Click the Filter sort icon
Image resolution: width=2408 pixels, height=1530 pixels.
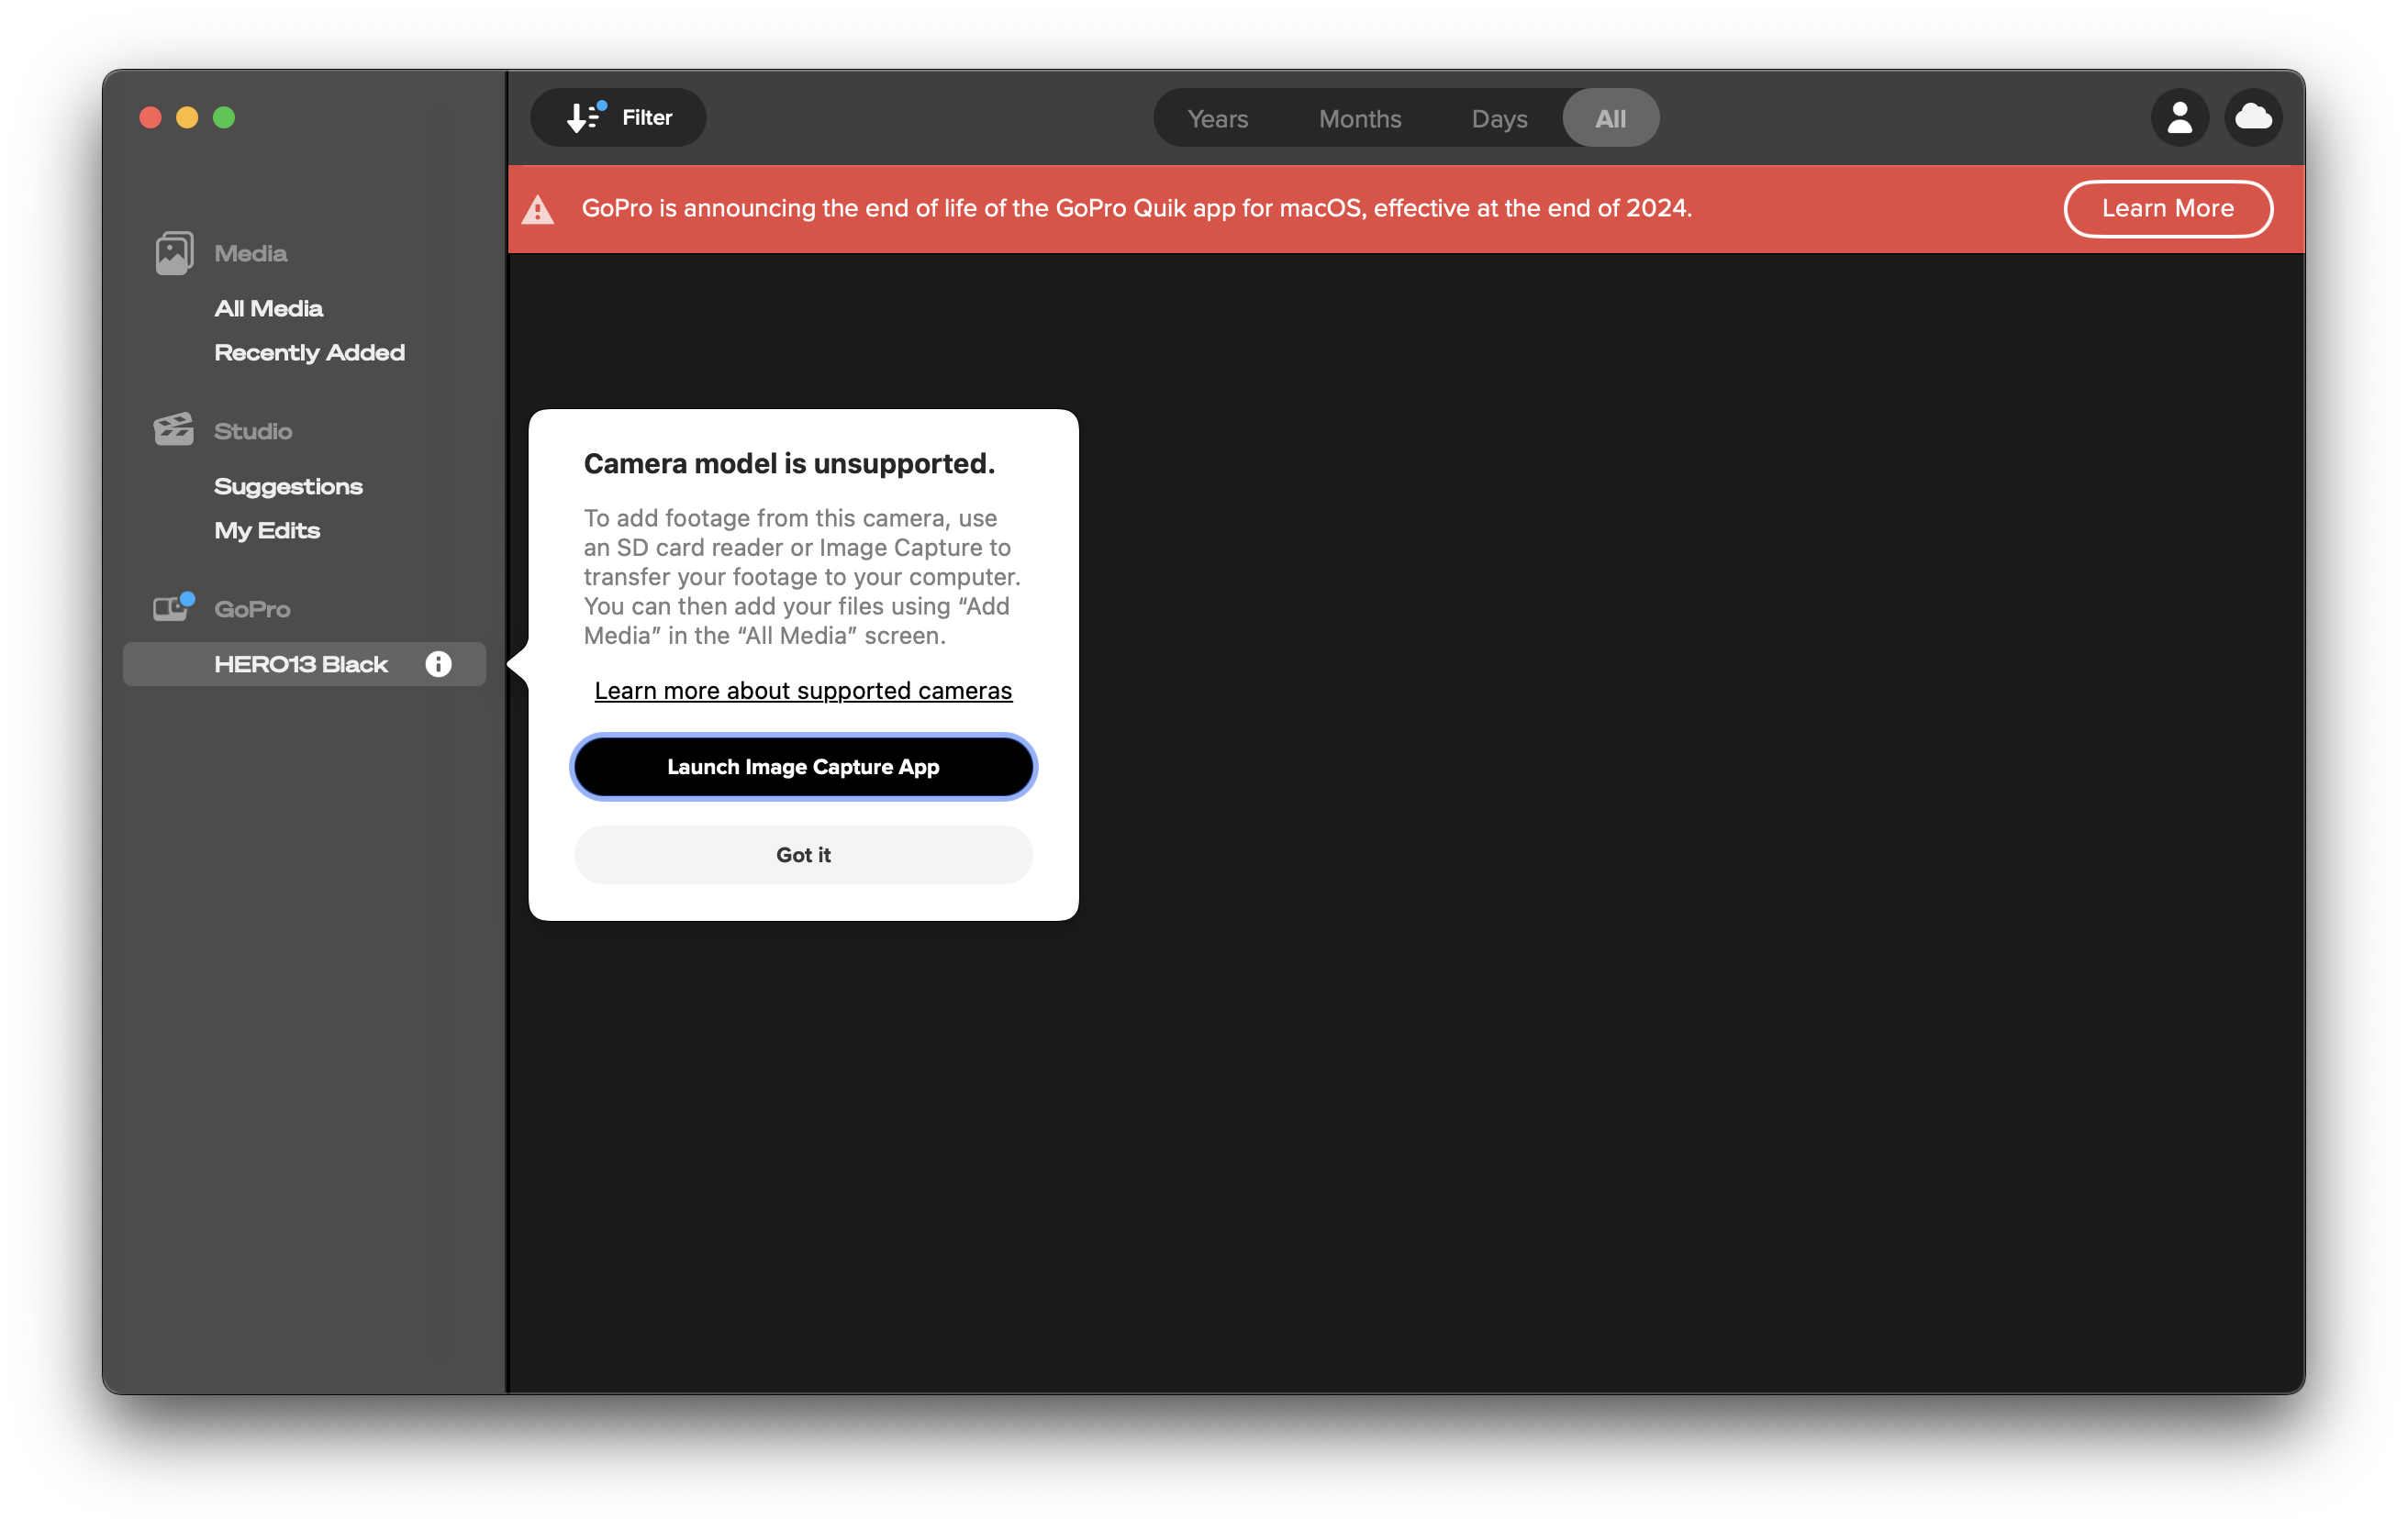(x=584, y=118)
